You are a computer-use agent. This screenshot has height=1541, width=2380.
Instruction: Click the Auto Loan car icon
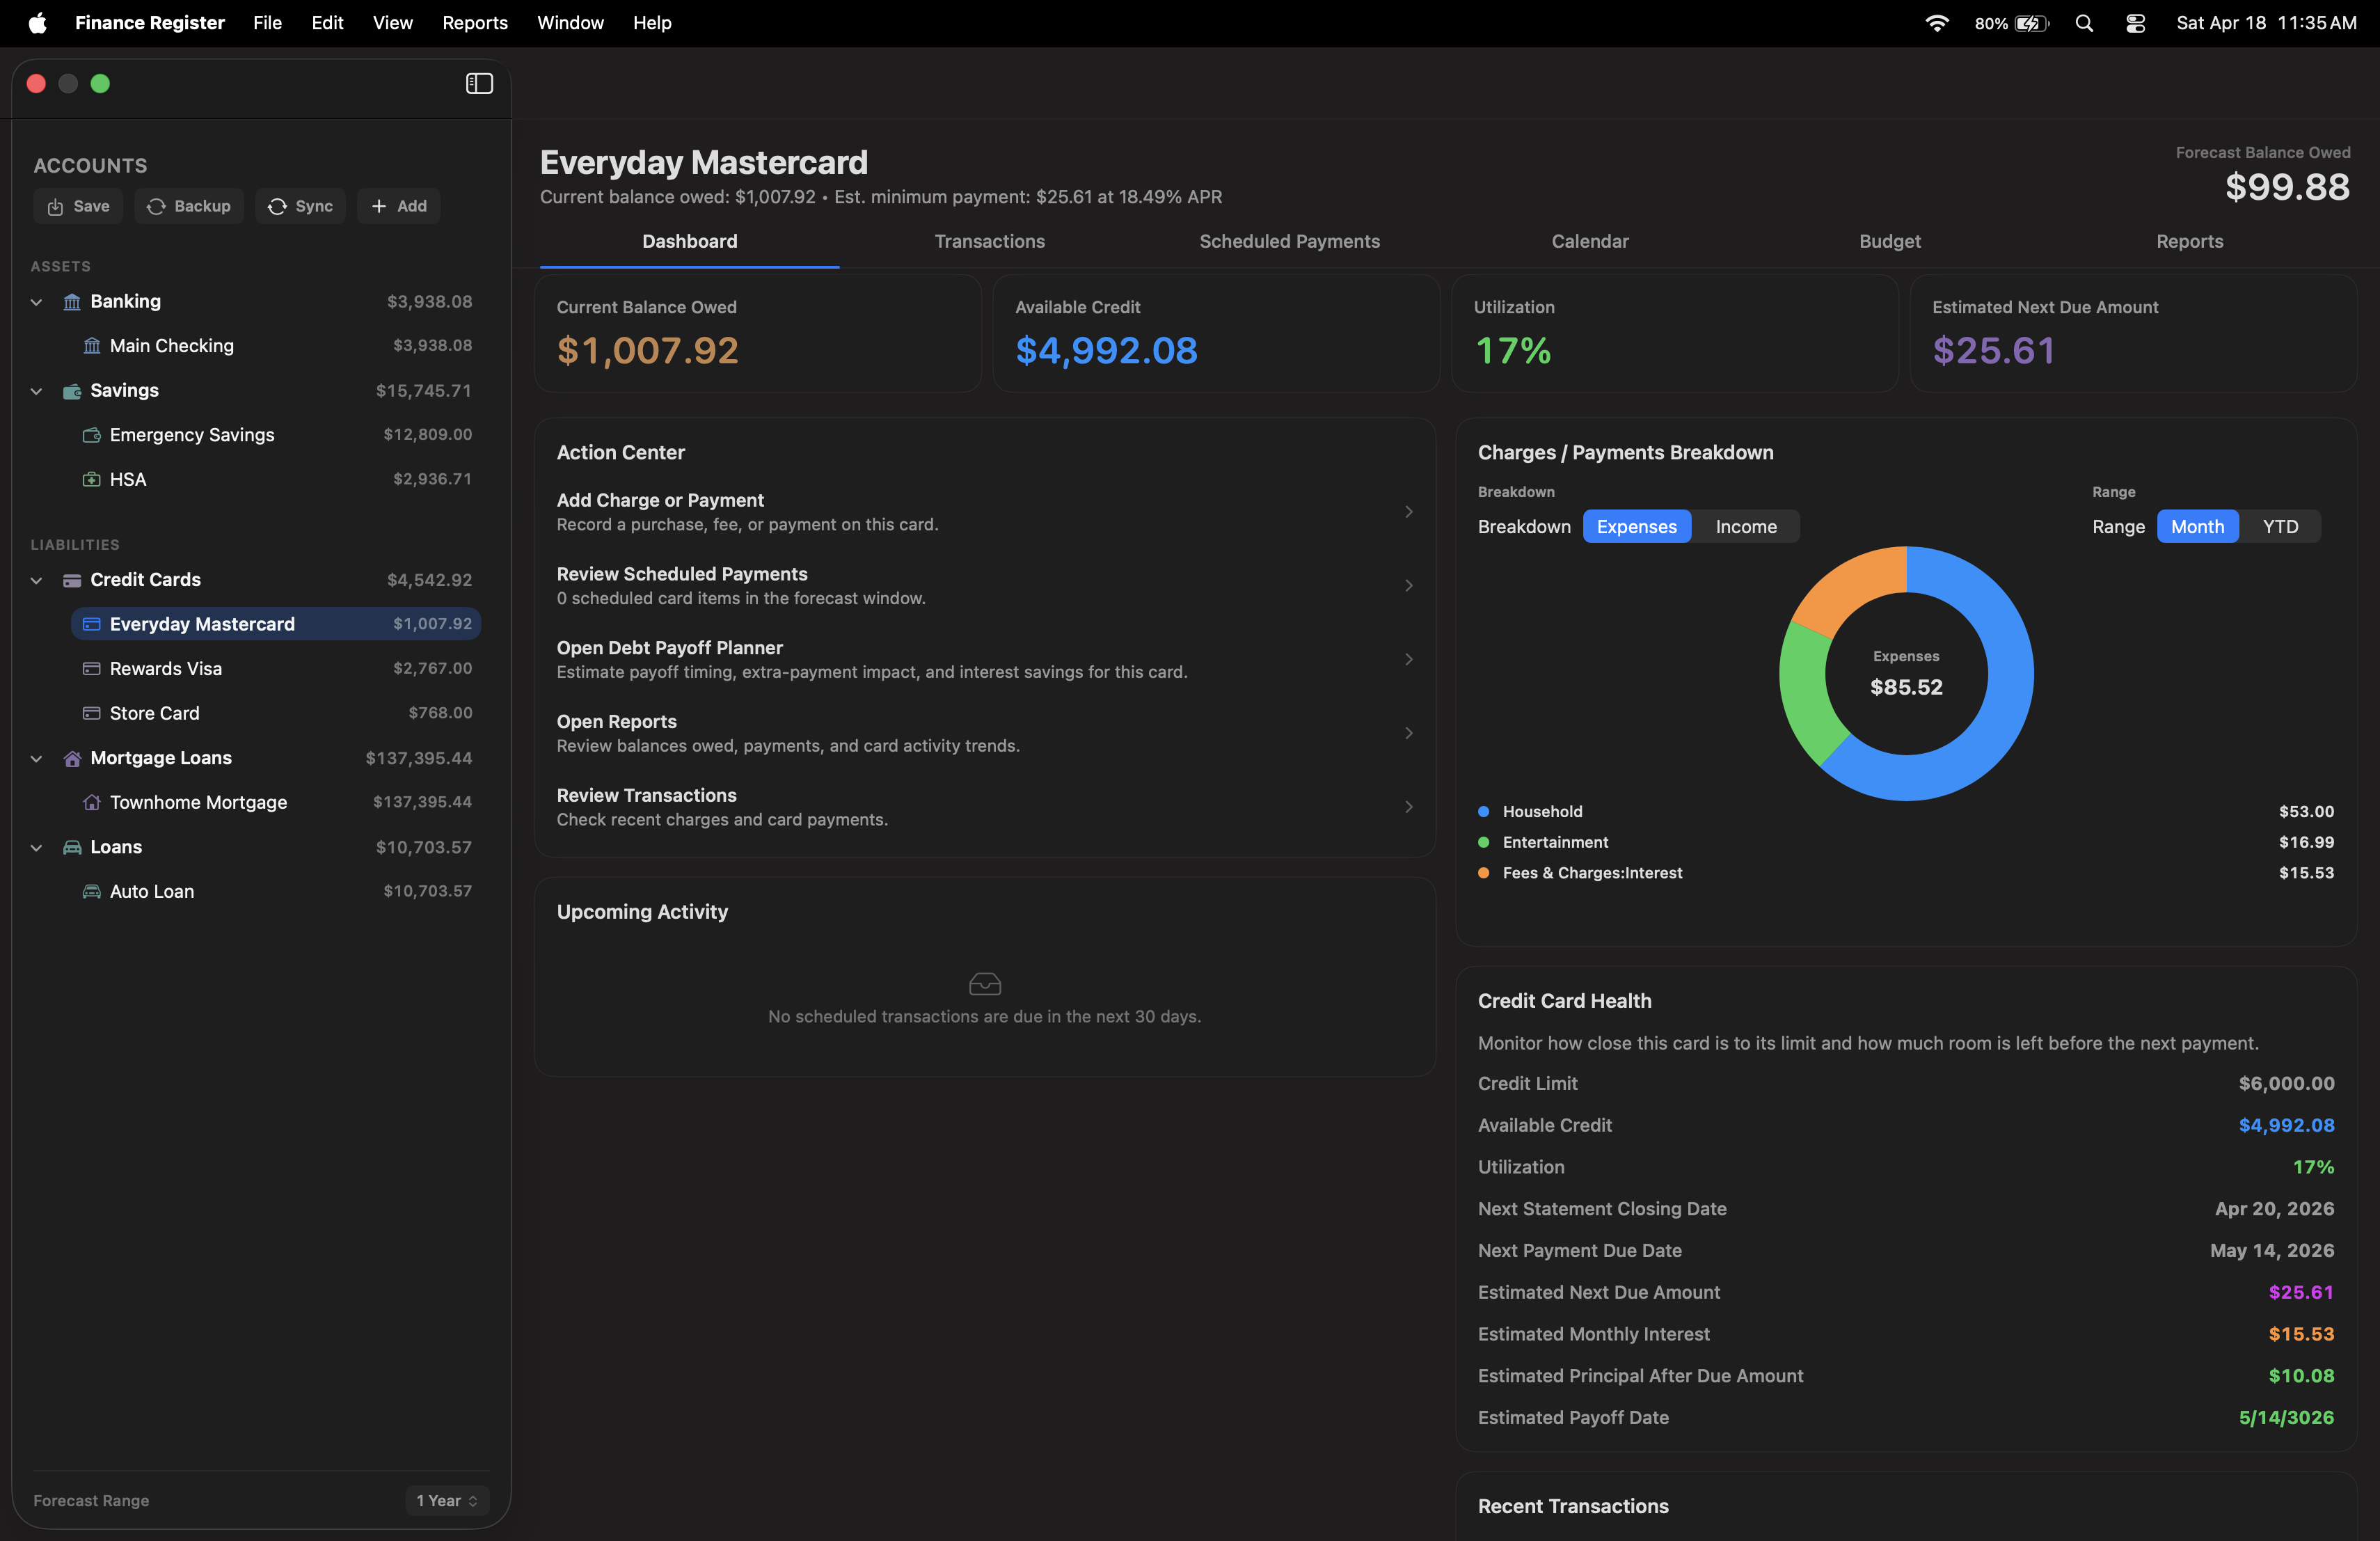pyautogui.click(x=92, y=891)
